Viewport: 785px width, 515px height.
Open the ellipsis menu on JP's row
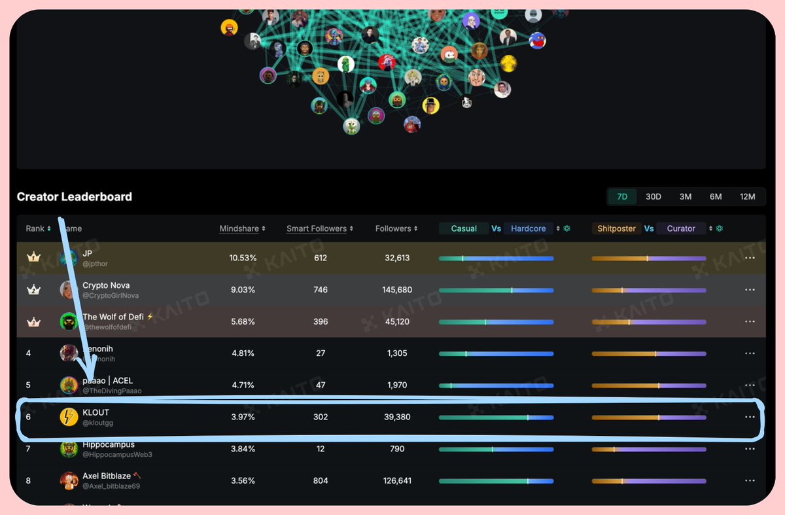[x=750, y=257]
